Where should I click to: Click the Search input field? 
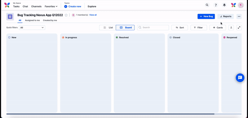click(153, 27)
